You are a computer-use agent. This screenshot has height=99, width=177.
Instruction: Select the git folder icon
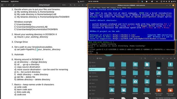click(x=135, y=73)
